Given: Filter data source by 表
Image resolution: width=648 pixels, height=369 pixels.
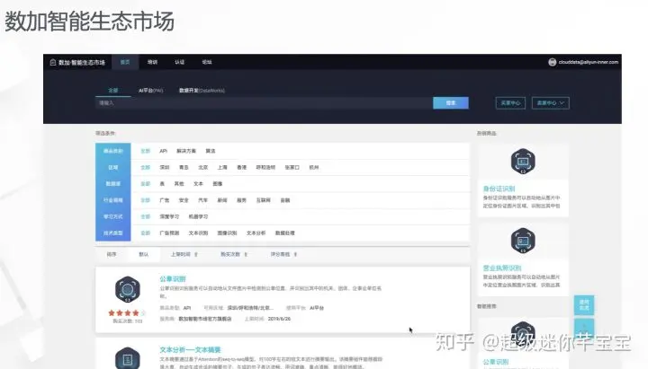Looking at the screenshot, I should click(x=162, y=184).
